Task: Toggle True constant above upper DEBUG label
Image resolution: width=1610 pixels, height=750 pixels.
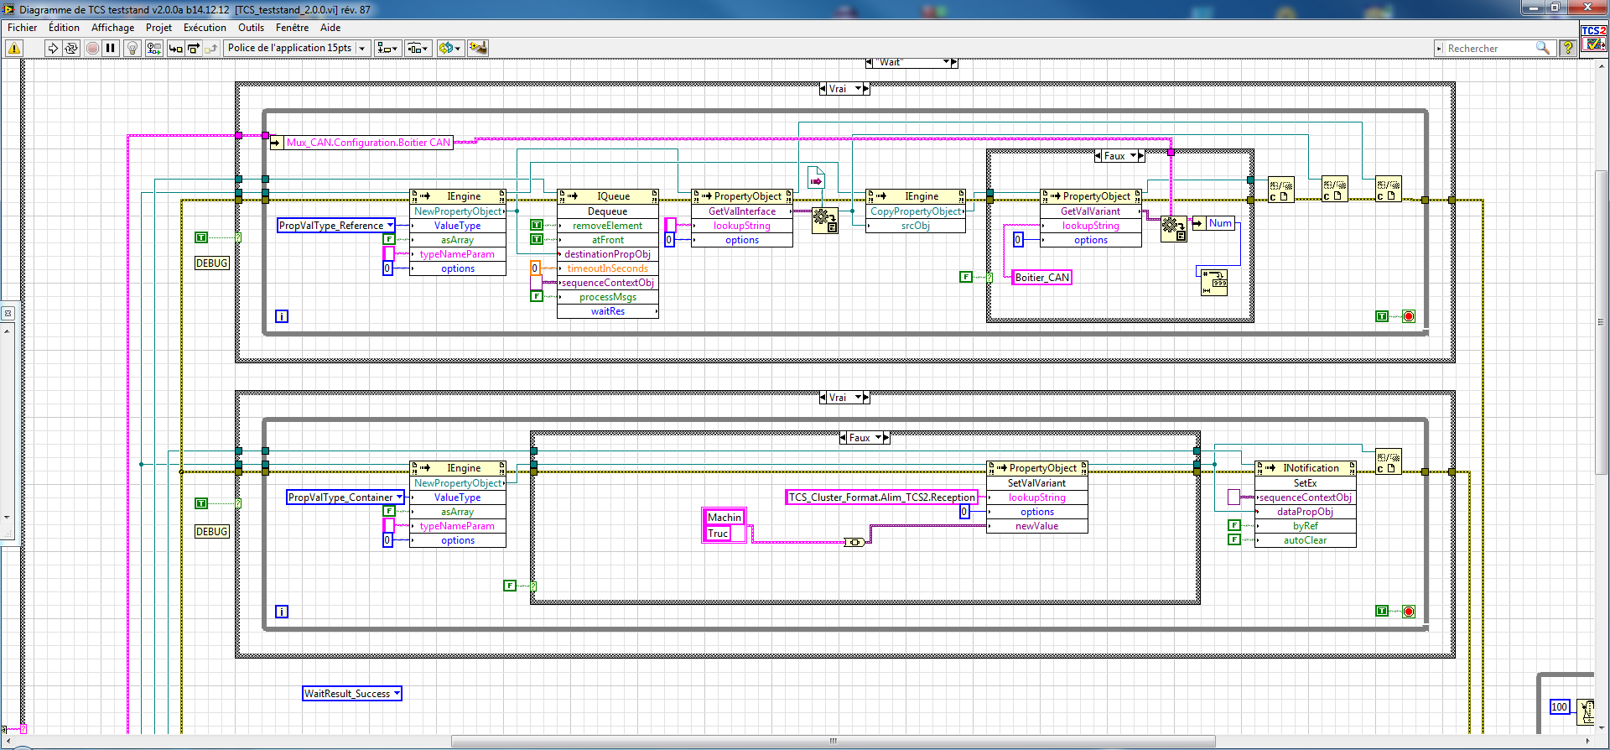Action: (x=201, y=237)
